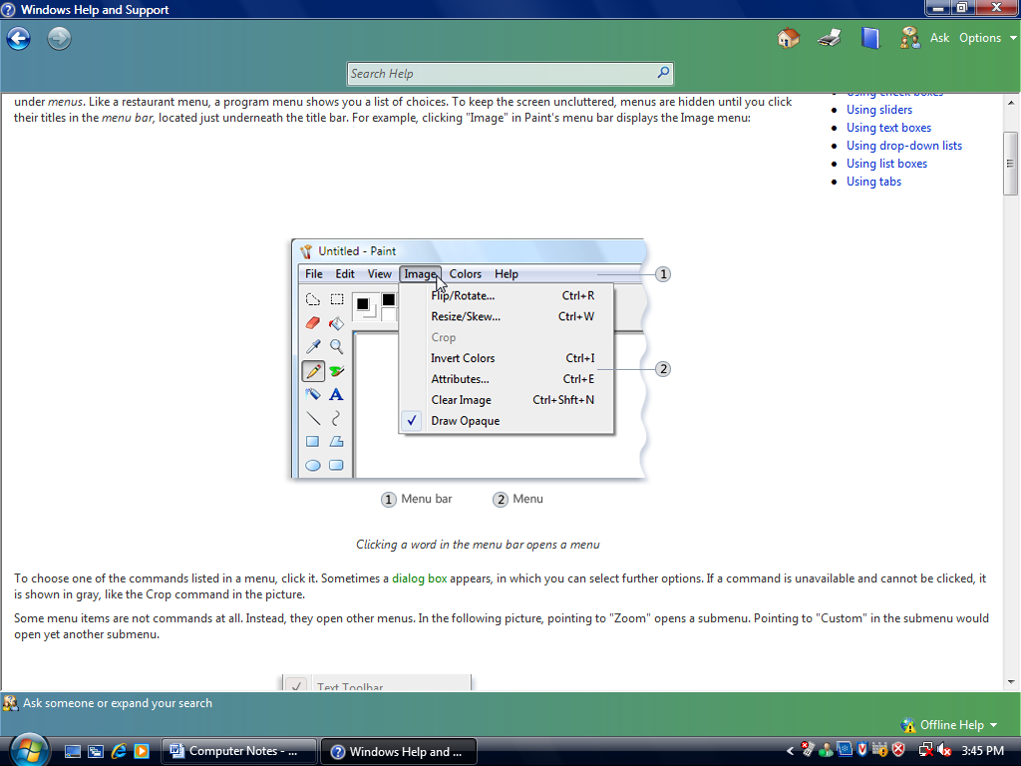This screenshot has height=766, width=1021.
Task: Select the Magnifier tool in Paint picture
Action: point(337,346)
